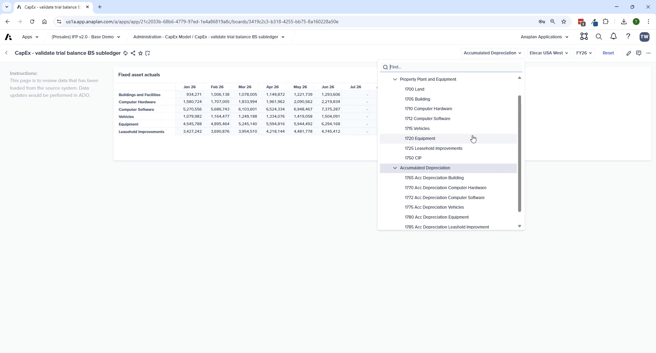Screen dimensions: 656x353
Task: Open the Accumulated Depreciation page selector
Action: (492, 53)
